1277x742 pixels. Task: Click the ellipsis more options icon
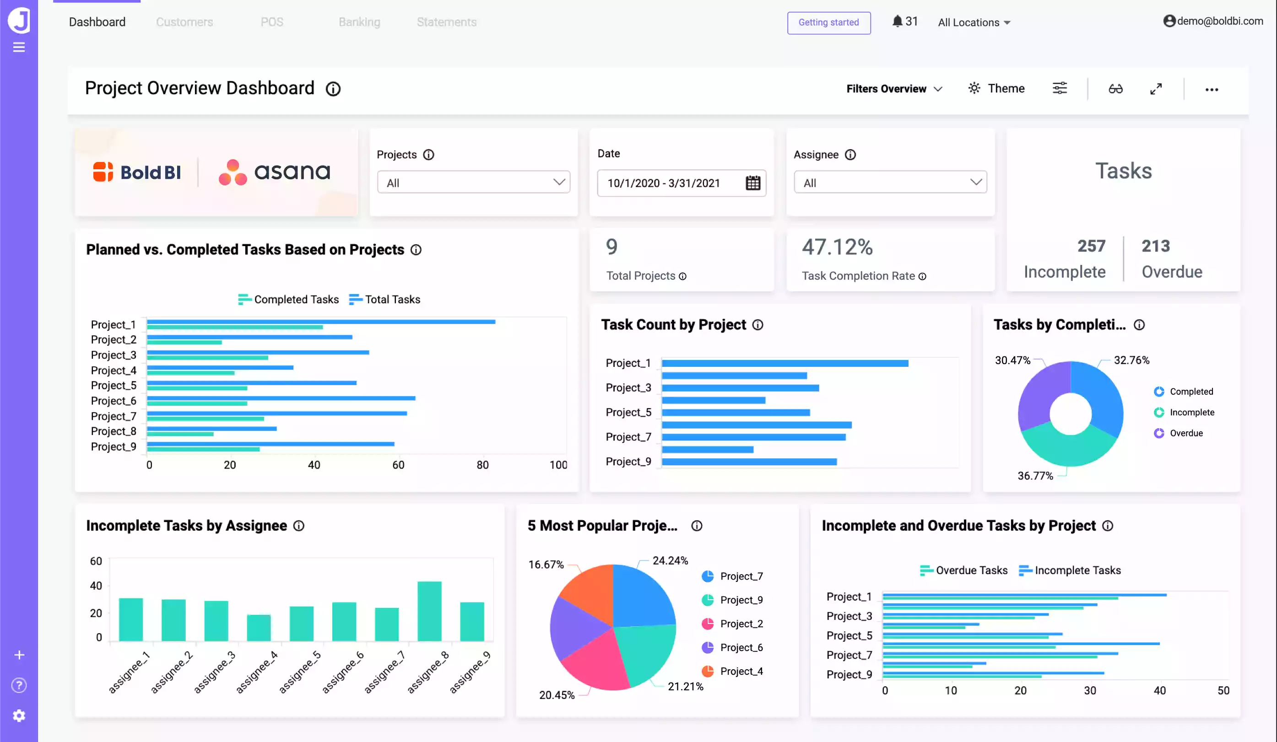point(1212,88)
